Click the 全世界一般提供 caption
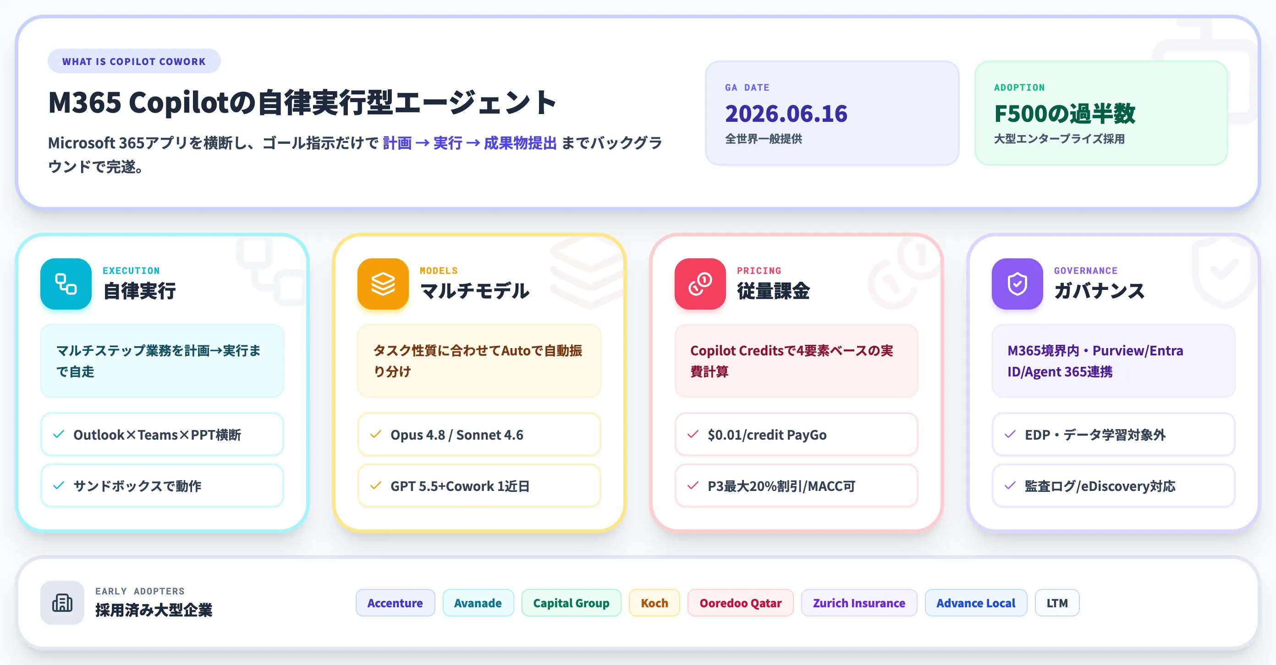Screen dimensions: 1276x665 tap(763, 139)
